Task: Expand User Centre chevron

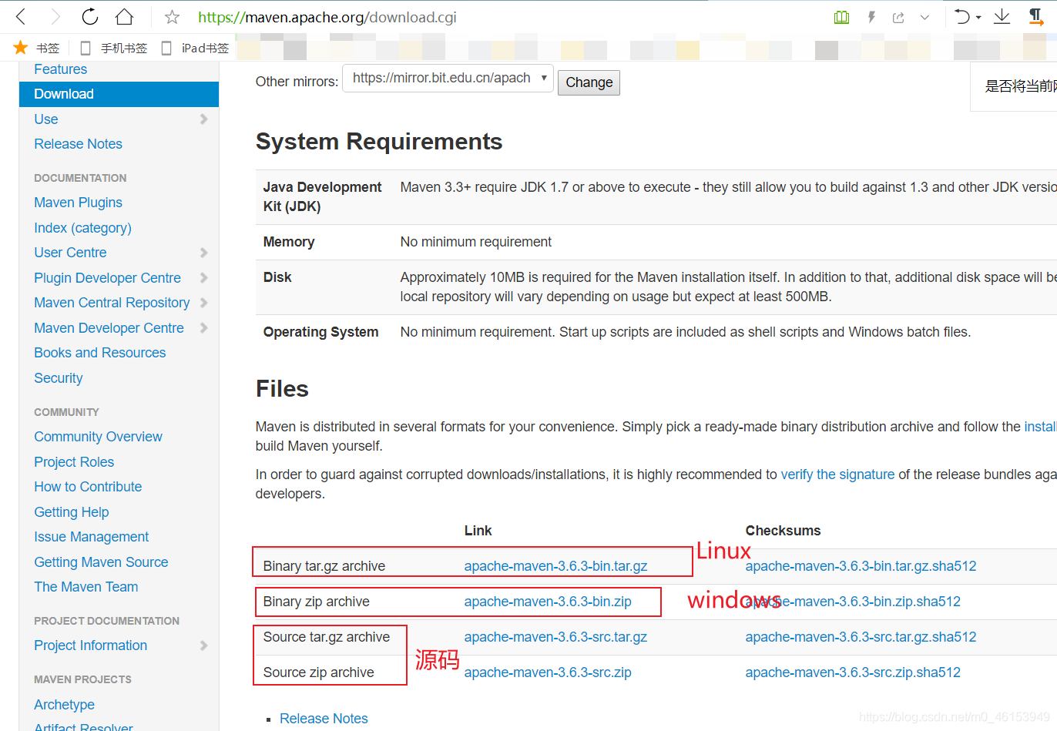Action: coord(203,253)
